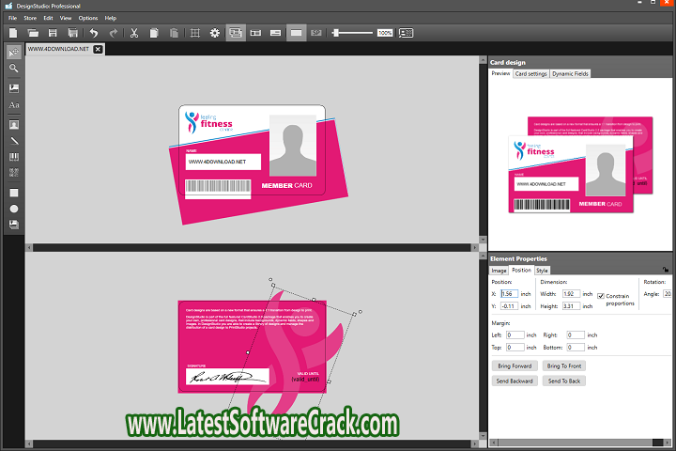Screen dimensions: 676x451
Task: Select the Text tool (Aa)
Action: tap(14, 105)
